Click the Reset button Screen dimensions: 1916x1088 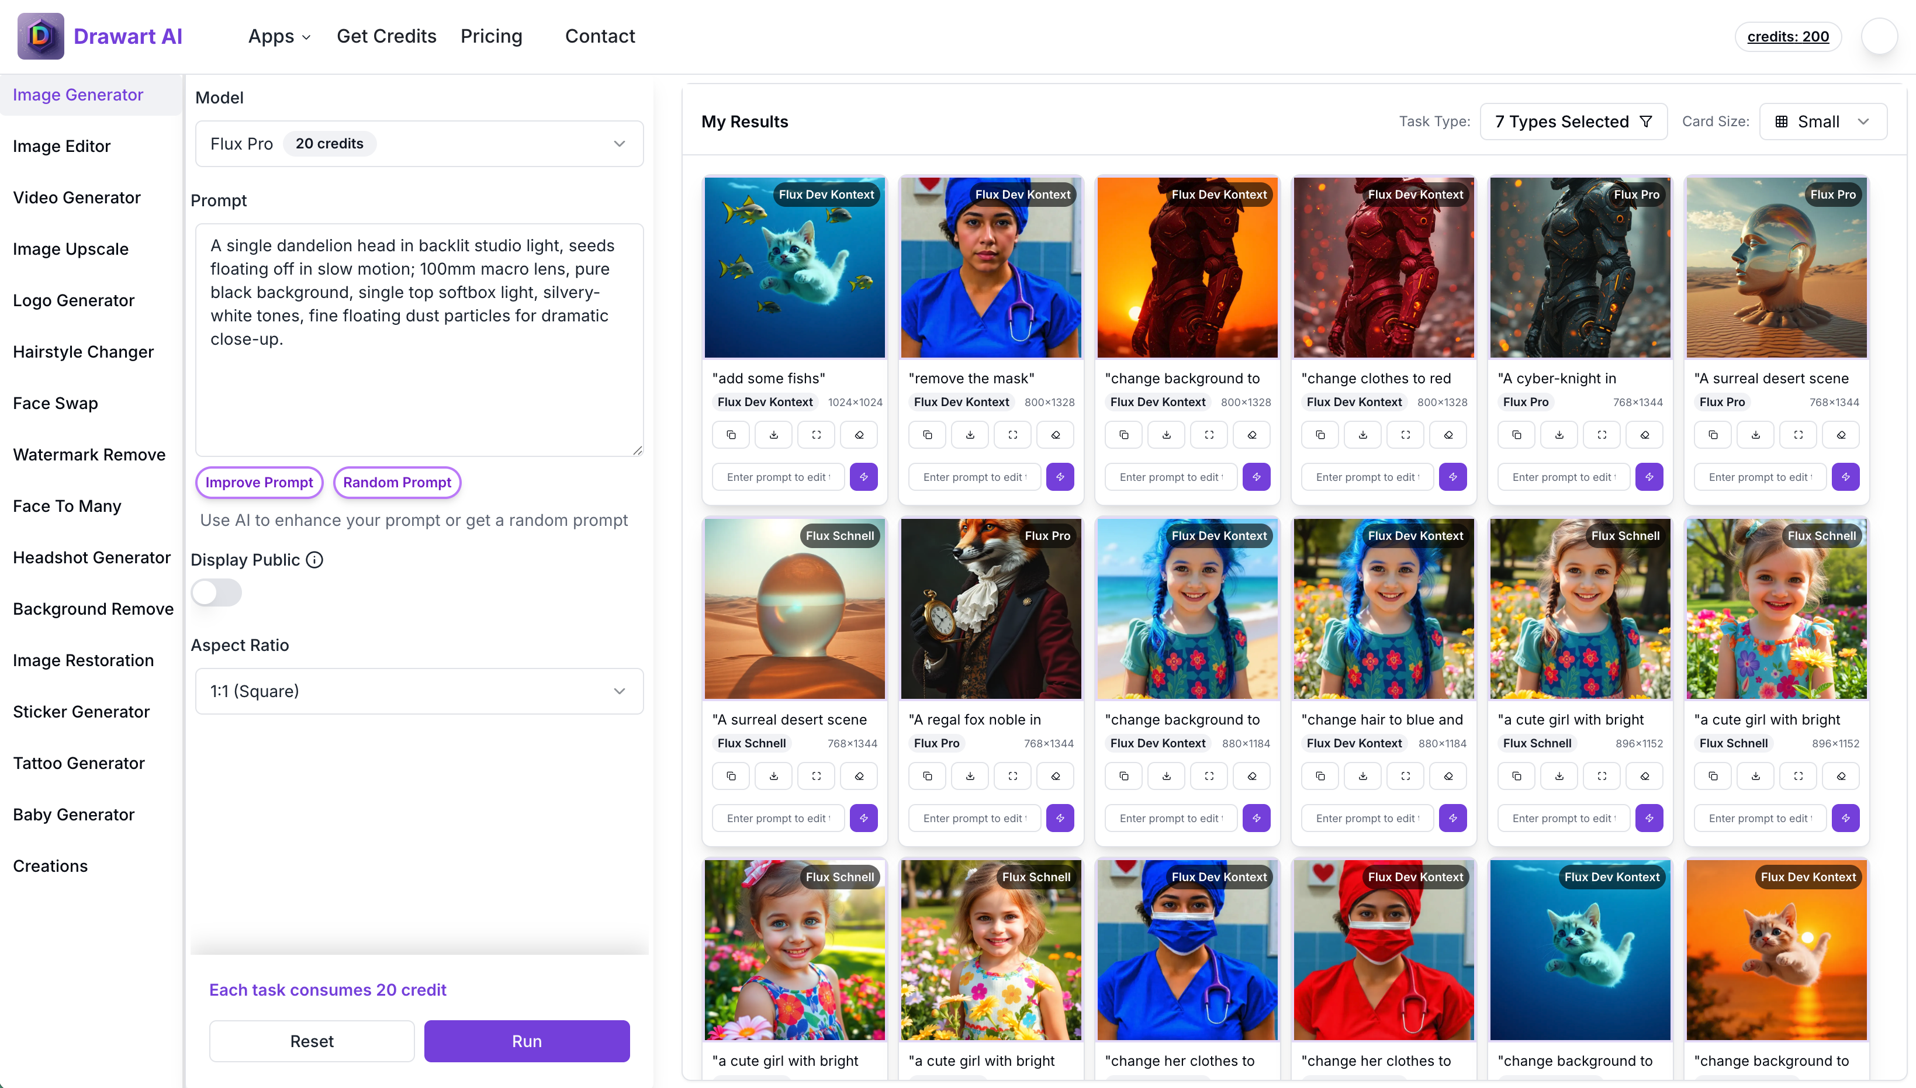(x=312, y=1041)
